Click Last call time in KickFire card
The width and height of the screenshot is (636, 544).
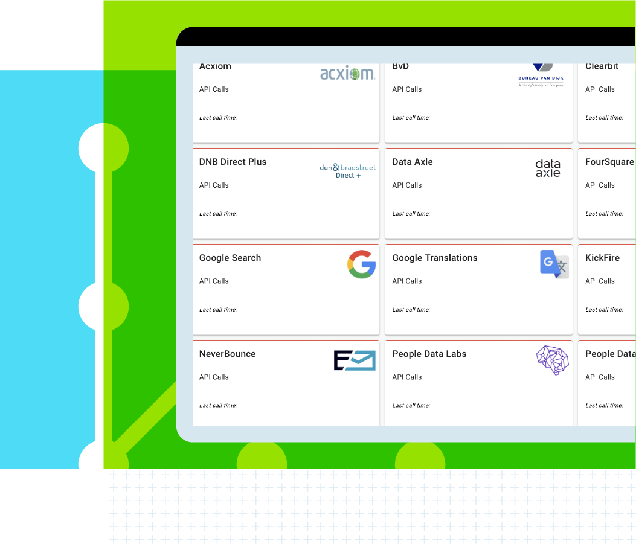(x=605, y=310)
